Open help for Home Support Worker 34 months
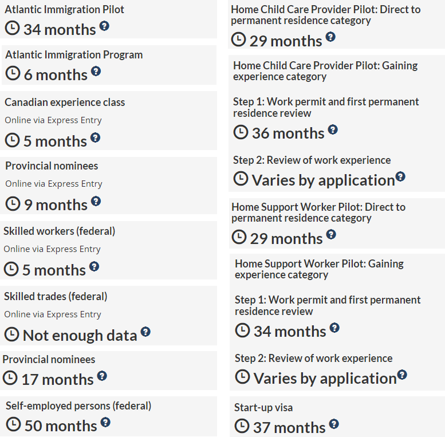The image size is (445, 437). click(x=334, y=328)
